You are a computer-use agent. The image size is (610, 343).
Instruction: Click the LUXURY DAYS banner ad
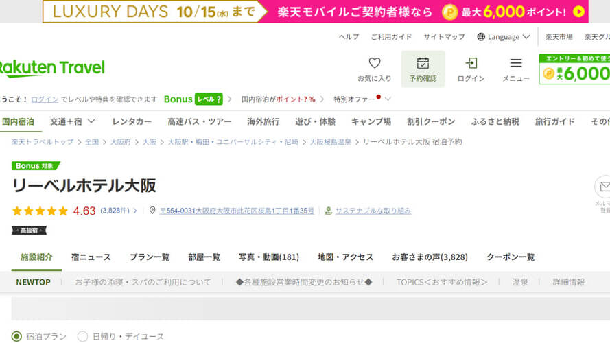[x=315, y=11]
